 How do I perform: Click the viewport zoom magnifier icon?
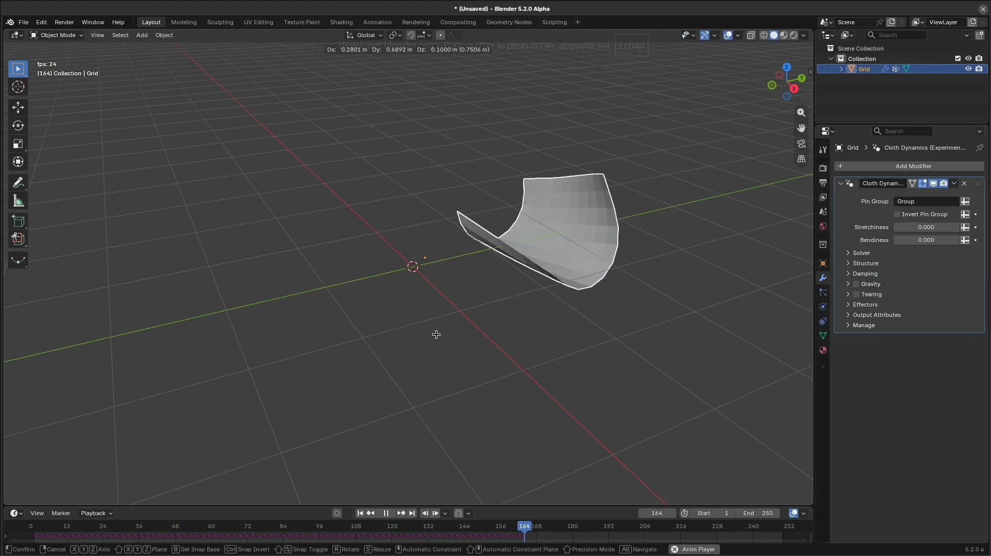click(801, 113)
